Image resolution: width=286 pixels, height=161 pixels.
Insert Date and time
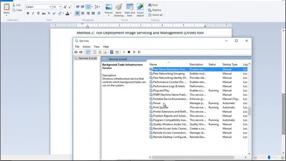(x=130, y=10)
